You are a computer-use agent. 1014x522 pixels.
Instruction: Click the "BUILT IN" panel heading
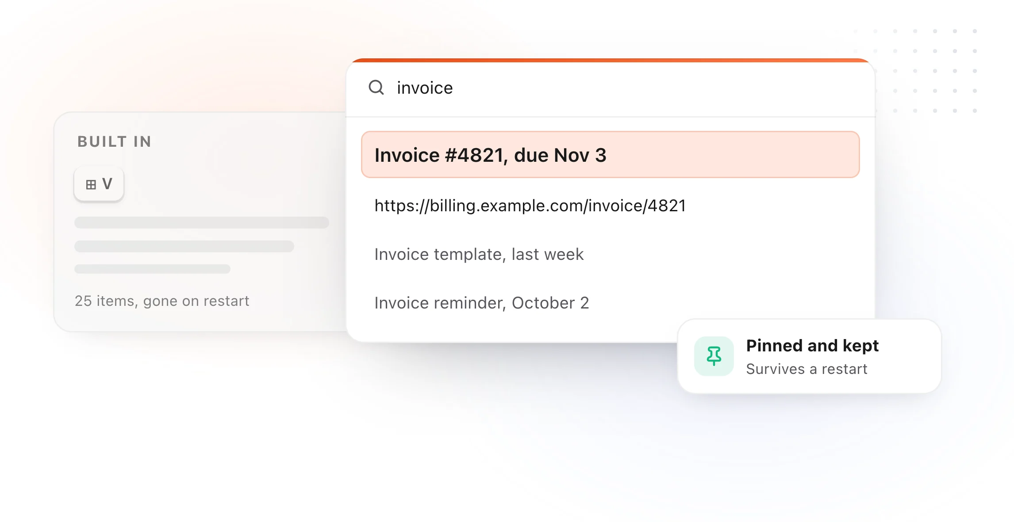(x=115, y=141)
